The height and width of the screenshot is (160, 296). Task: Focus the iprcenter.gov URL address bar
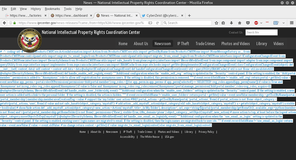81,23
